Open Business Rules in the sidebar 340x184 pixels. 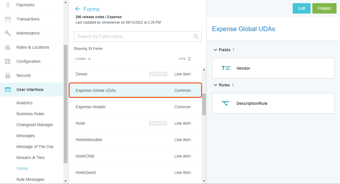(30, 114)
